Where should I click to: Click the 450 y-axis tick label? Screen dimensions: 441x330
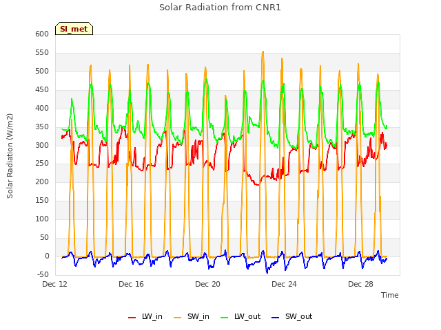tap(42, 89)
